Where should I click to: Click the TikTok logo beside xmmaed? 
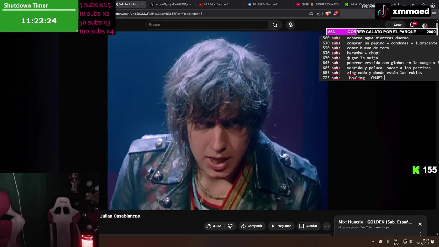(x=383, y=11)
